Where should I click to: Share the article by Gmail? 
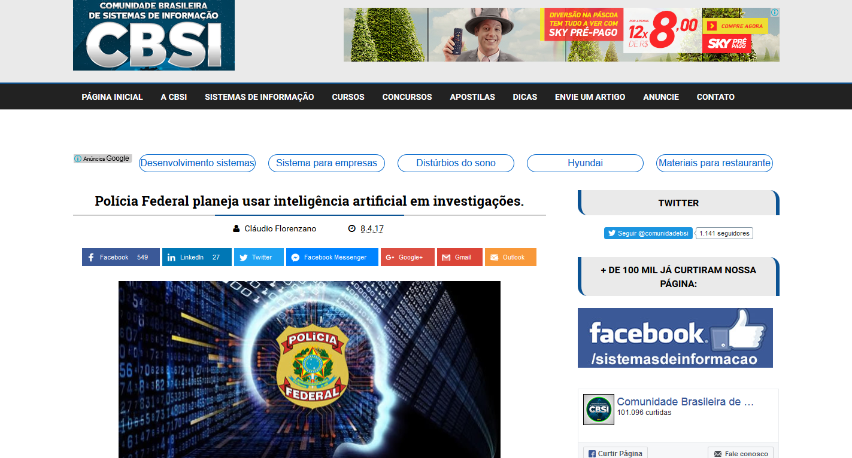tap(460, 257)
